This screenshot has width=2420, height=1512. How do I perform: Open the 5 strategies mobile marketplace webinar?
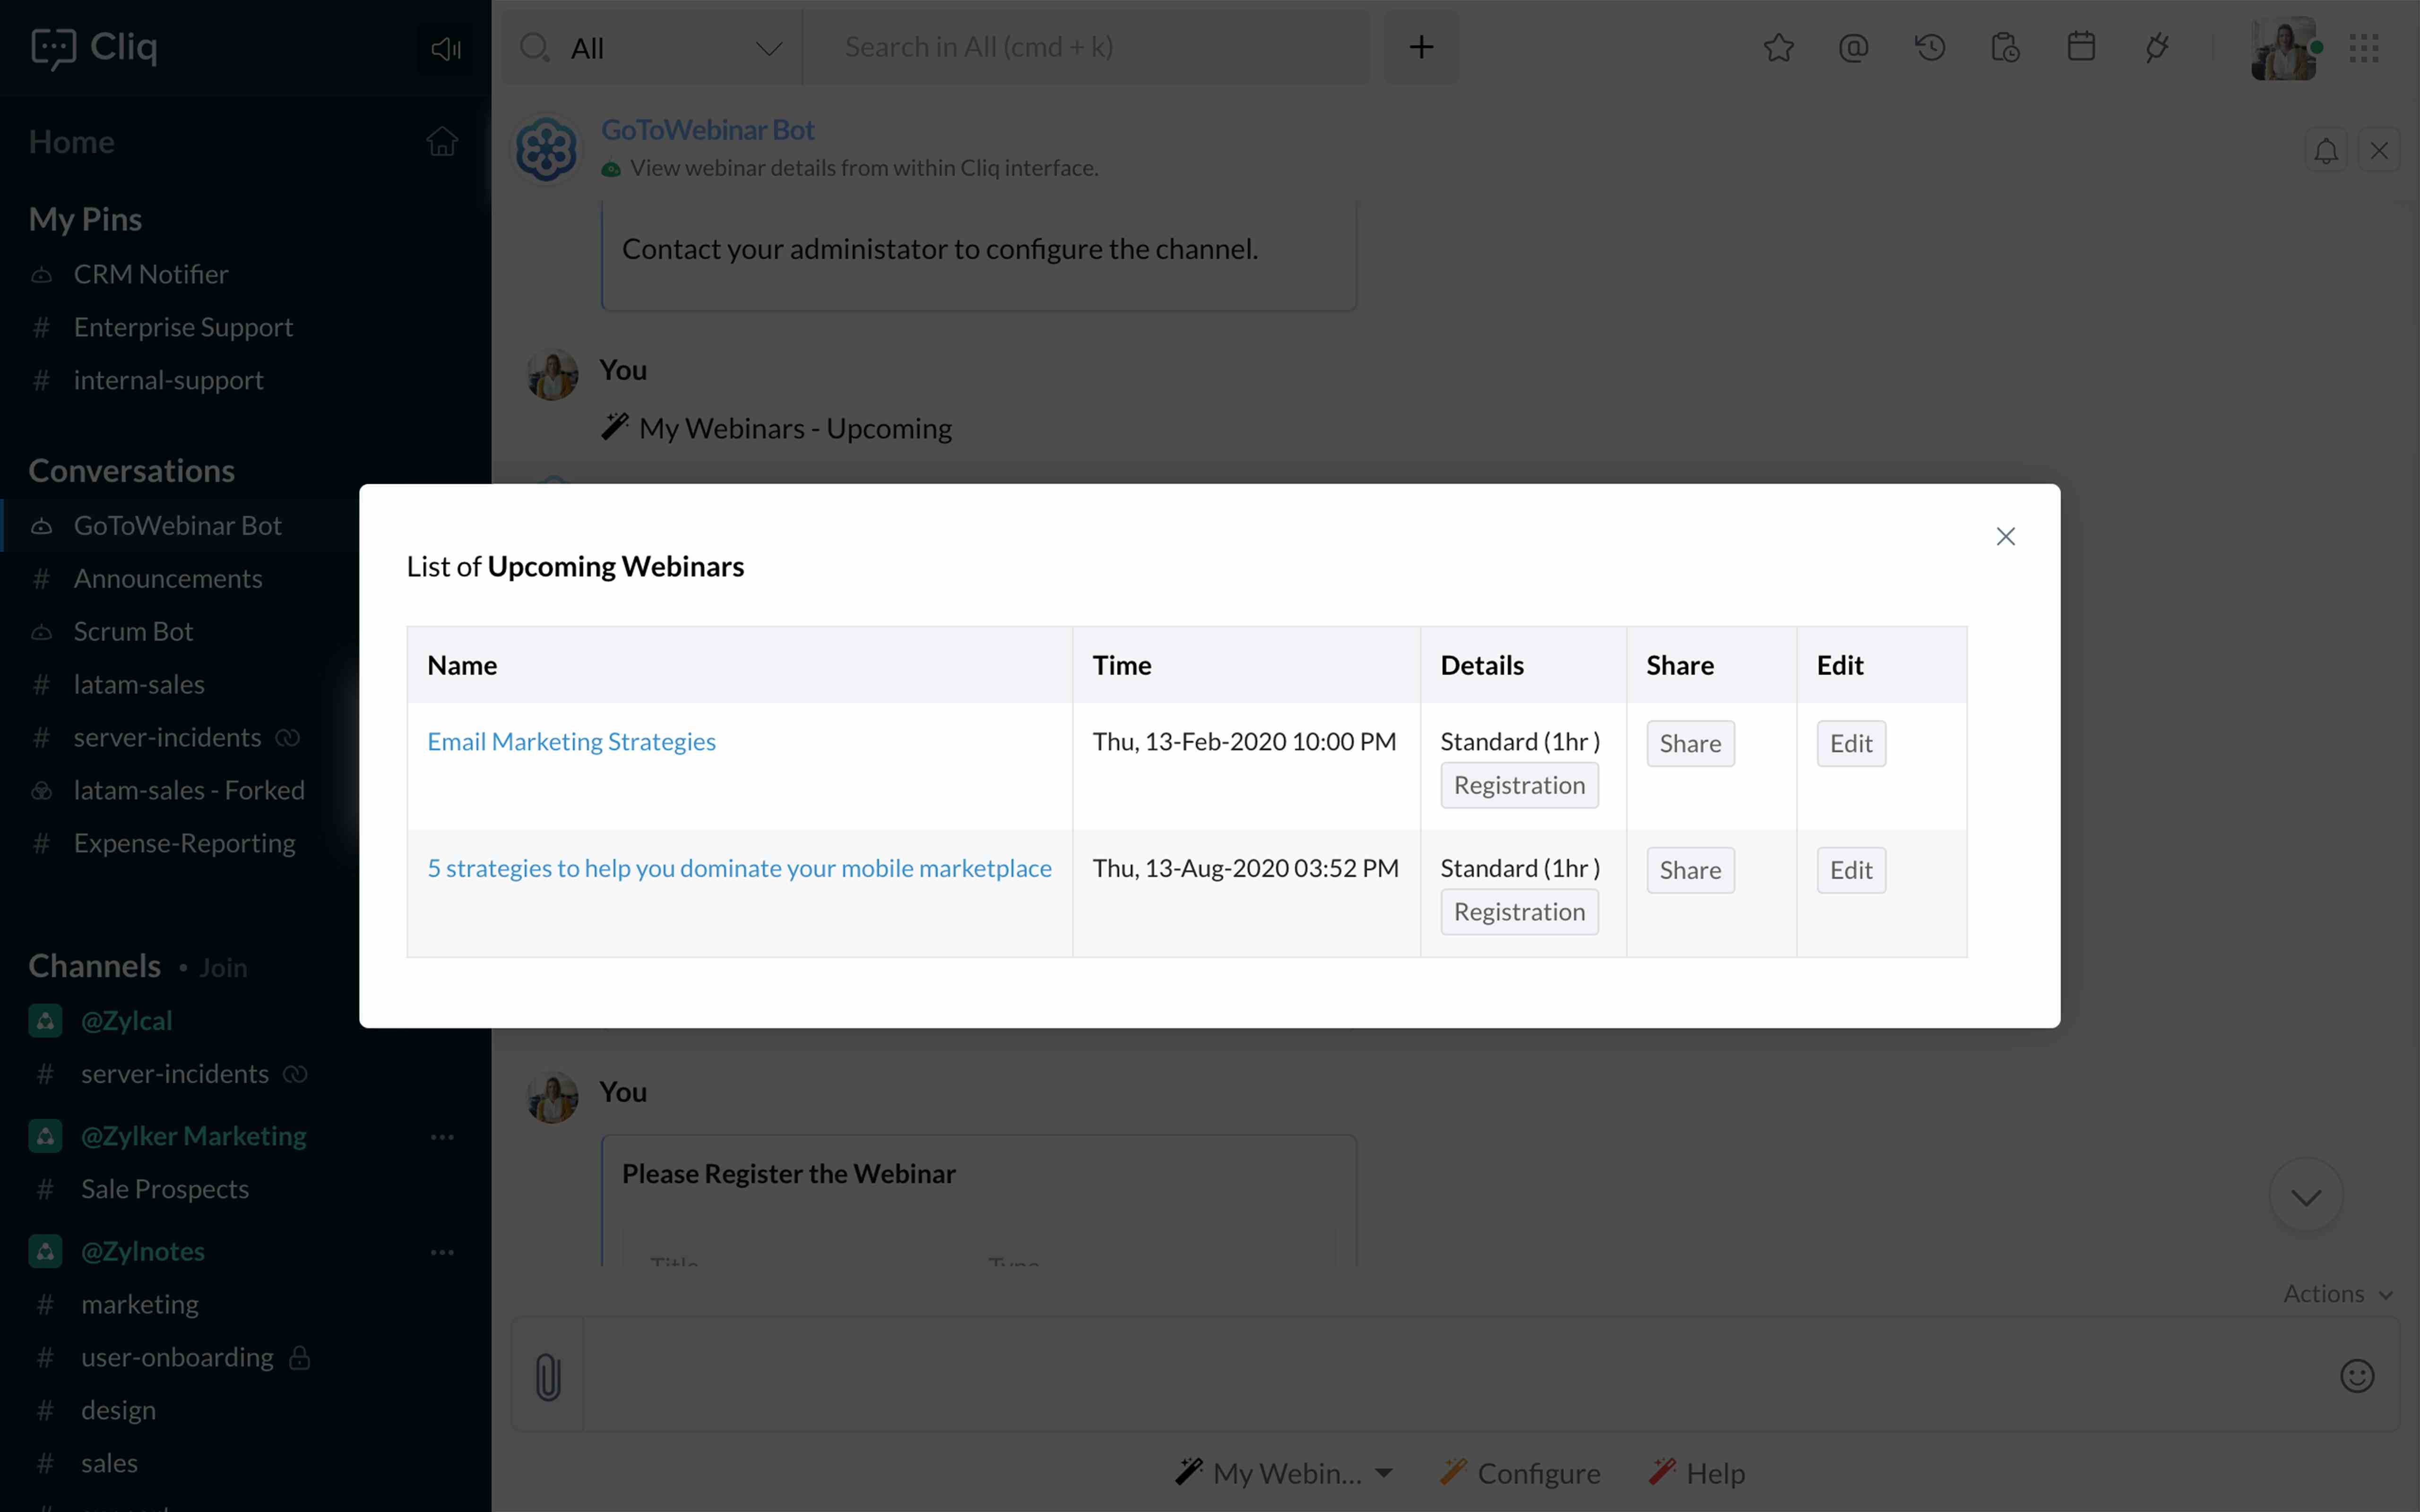739,868
